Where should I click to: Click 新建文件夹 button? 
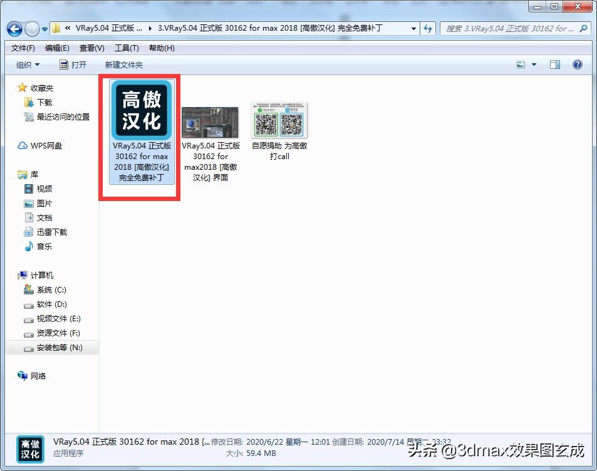124,65
